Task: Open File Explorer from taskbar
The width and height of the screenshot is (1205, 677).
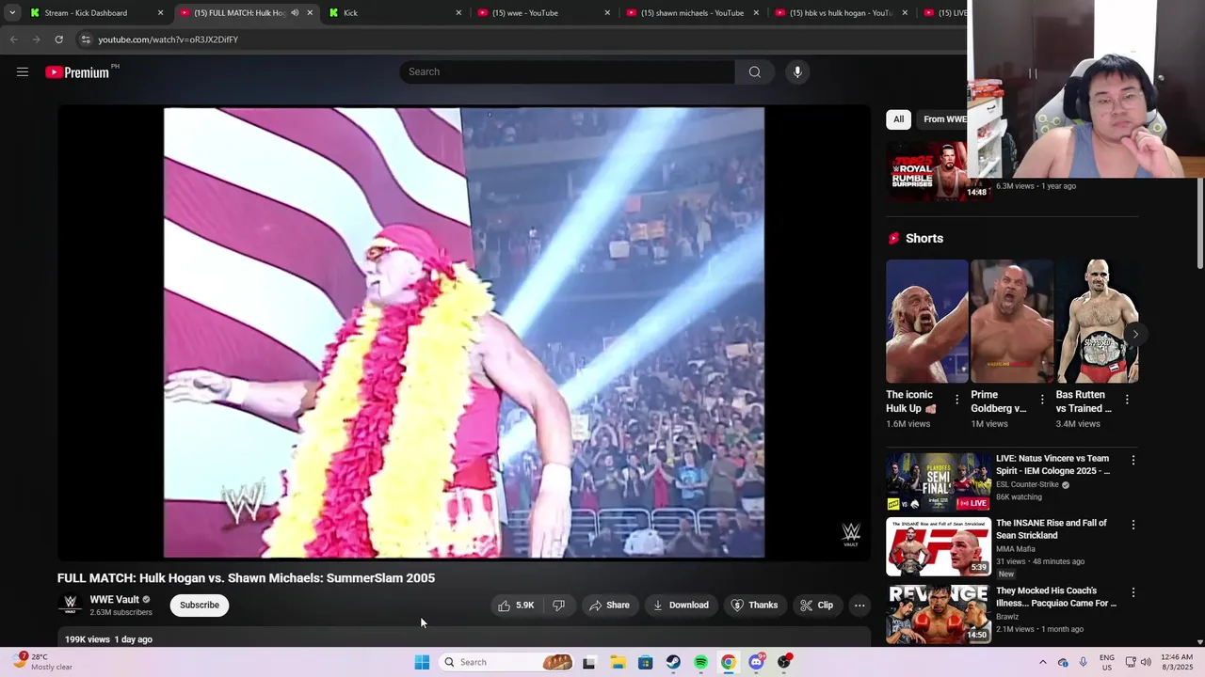Action: (618, 662)
